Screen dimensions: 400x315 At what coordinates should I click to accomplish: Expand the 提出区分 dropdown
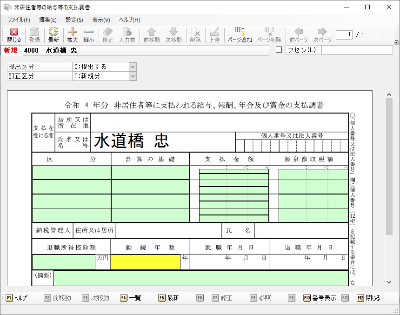click(x=133, y=67)
